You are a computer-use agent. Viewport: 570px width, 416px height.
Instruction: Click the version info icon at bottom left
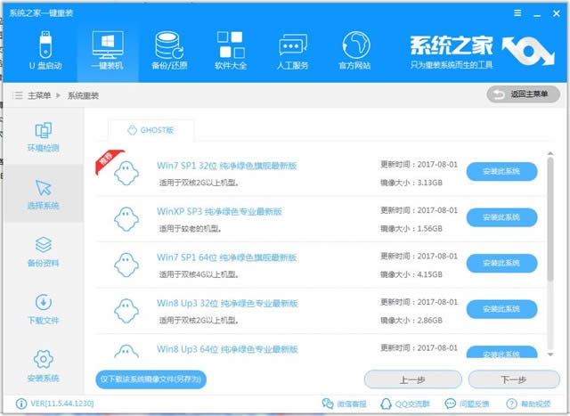(21, 404)
